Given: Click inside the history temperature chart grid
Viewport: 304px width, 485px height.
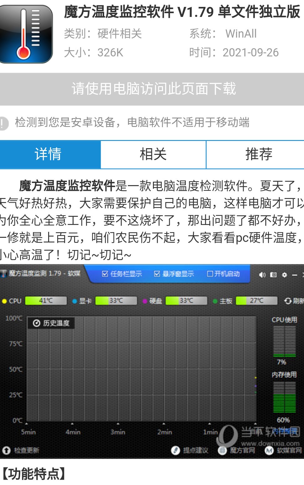Looking at the screenshot, I should click(x=141, y=369).
